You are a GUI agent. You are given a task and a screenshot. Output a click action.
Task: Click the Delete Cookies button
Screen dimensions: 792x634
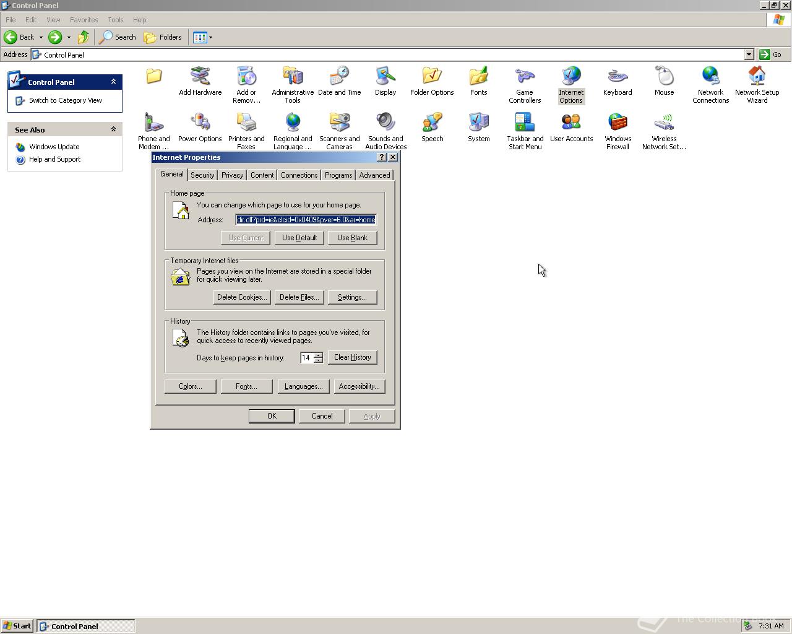tap(242, 297)
